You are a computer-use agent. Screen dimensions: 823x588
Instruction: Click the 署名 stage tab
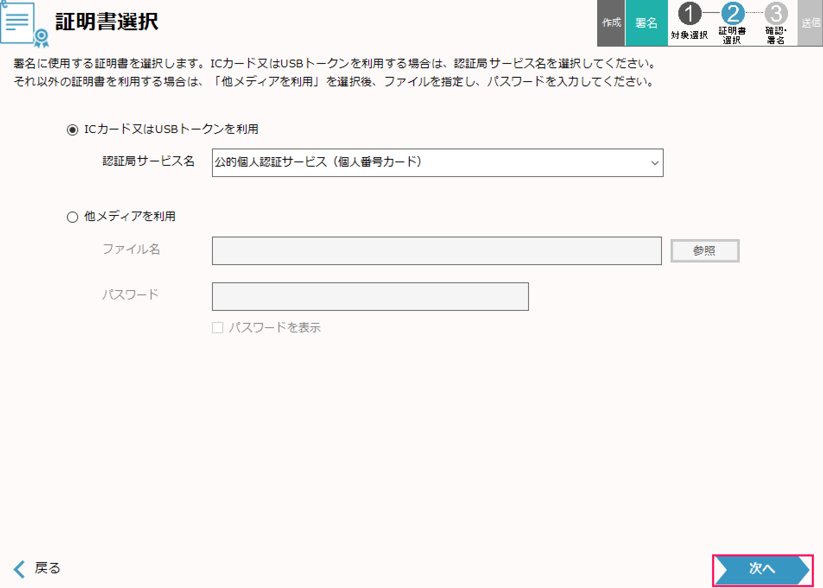pyautogui.click(x=646, y=23)
